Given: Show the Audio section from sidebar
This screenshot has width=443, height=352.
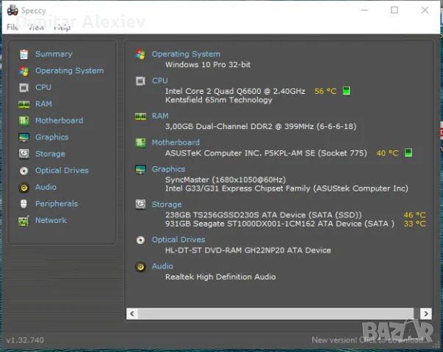Looking at the screenshot, I should point(46,187).
